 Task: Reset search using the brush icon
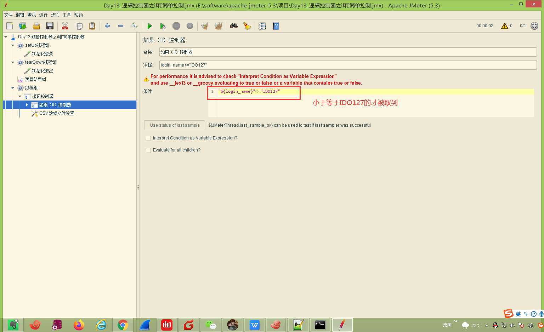[x=247, y=26]
